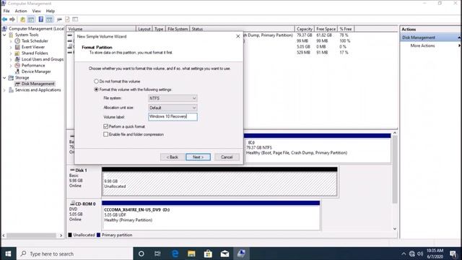Click the Performance icon
462x260 pixels.
17,66
